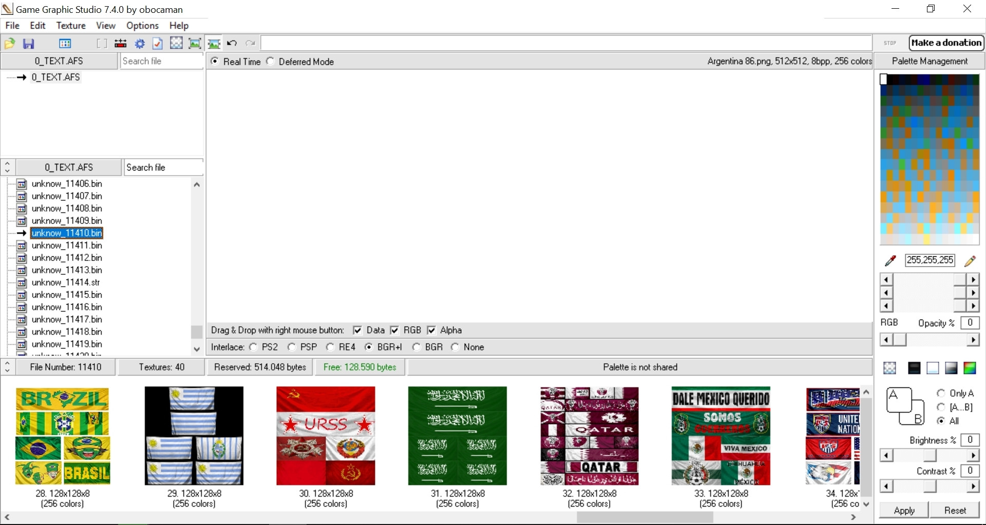This screenshot has height=525, width=986.
Task: Click the red-green color gradient preset icon
Action: coord(970,368)
